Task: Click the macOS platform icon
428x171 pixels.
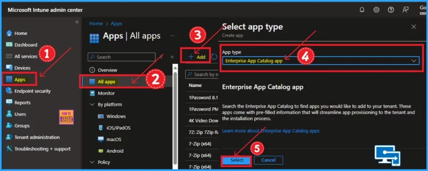Action: tap(101, 139)
